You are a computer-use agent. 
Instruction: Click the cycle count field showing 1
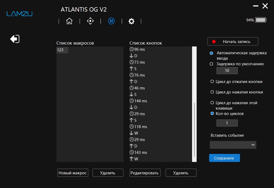click(x=227, y=123)
